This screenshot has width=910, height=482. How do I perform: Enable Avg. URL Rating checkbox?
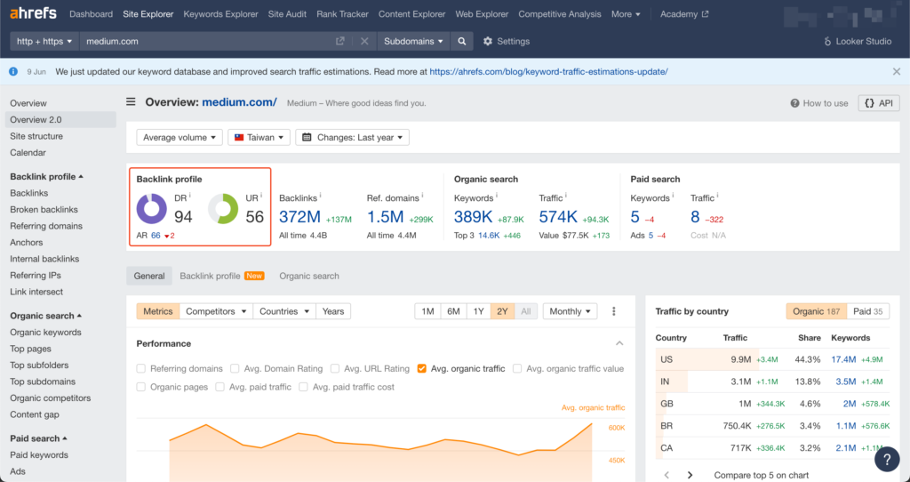335,368
